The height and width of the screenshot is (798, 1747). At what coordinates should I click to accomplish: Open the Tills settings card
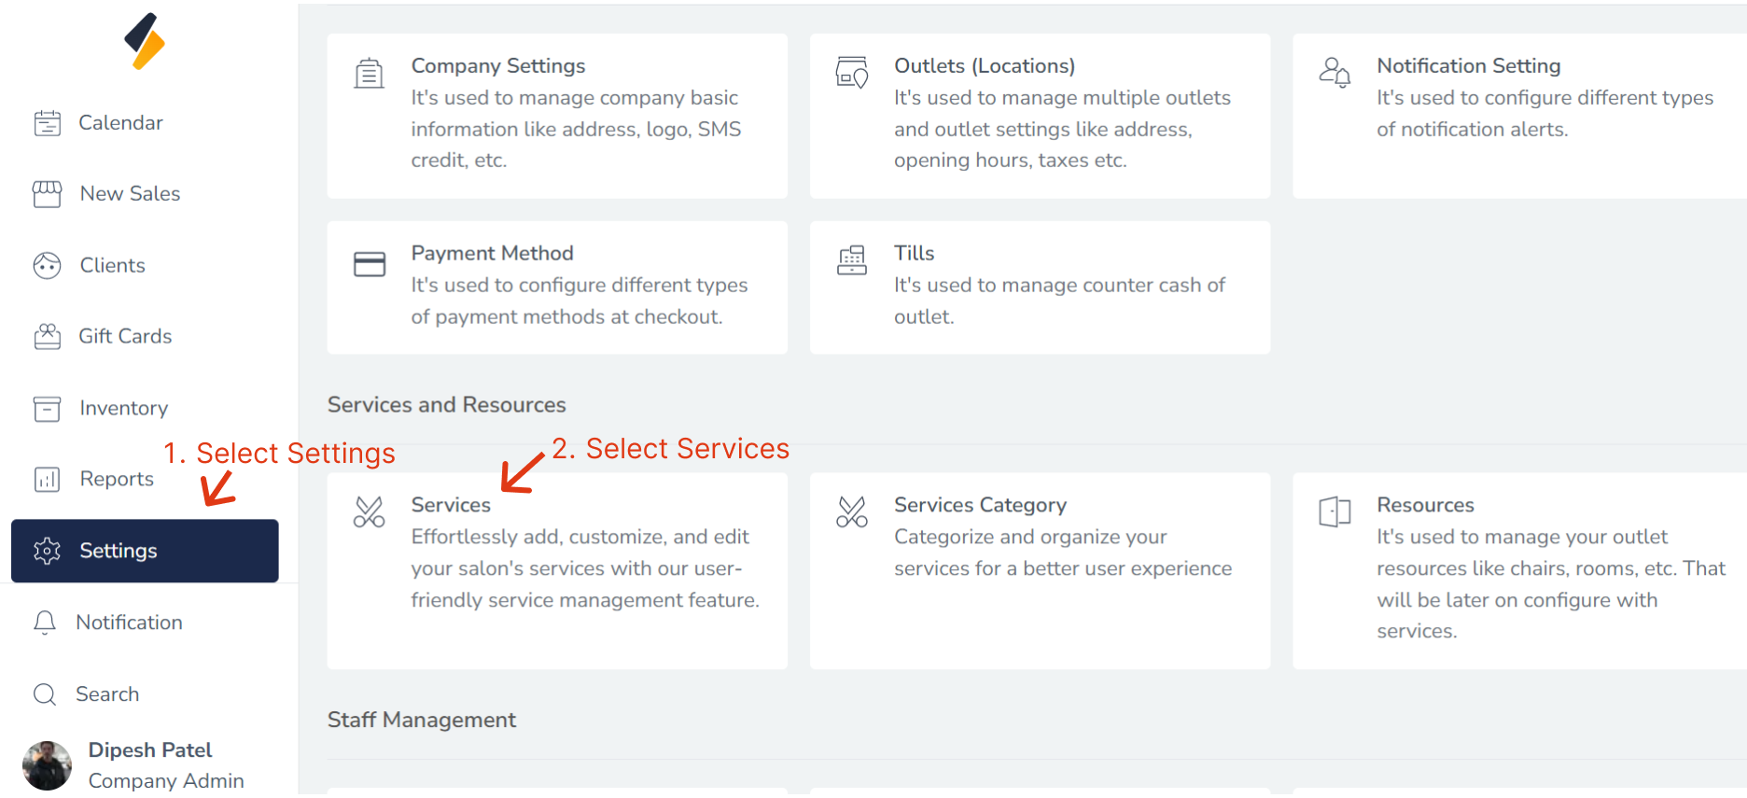(x=1040, y=287)
